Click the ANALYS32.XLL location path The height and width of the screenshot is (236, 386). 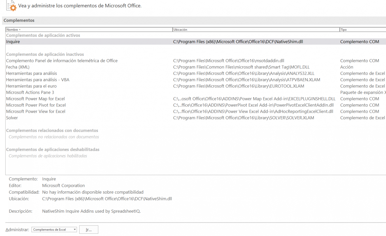[244, 74]
